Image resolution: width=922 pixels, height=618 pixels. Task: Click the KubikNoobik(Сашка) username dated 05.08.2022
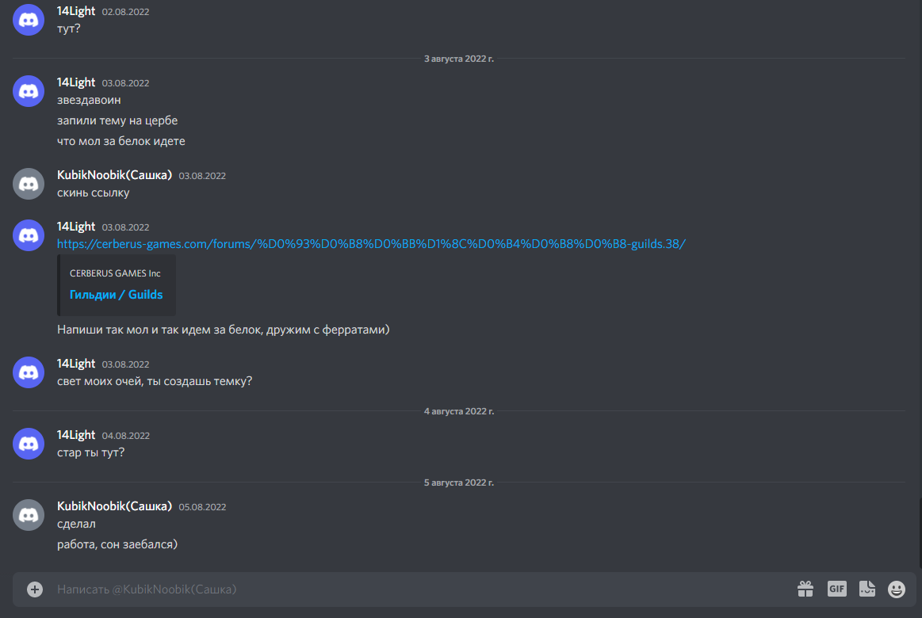[x=114, y=505]
